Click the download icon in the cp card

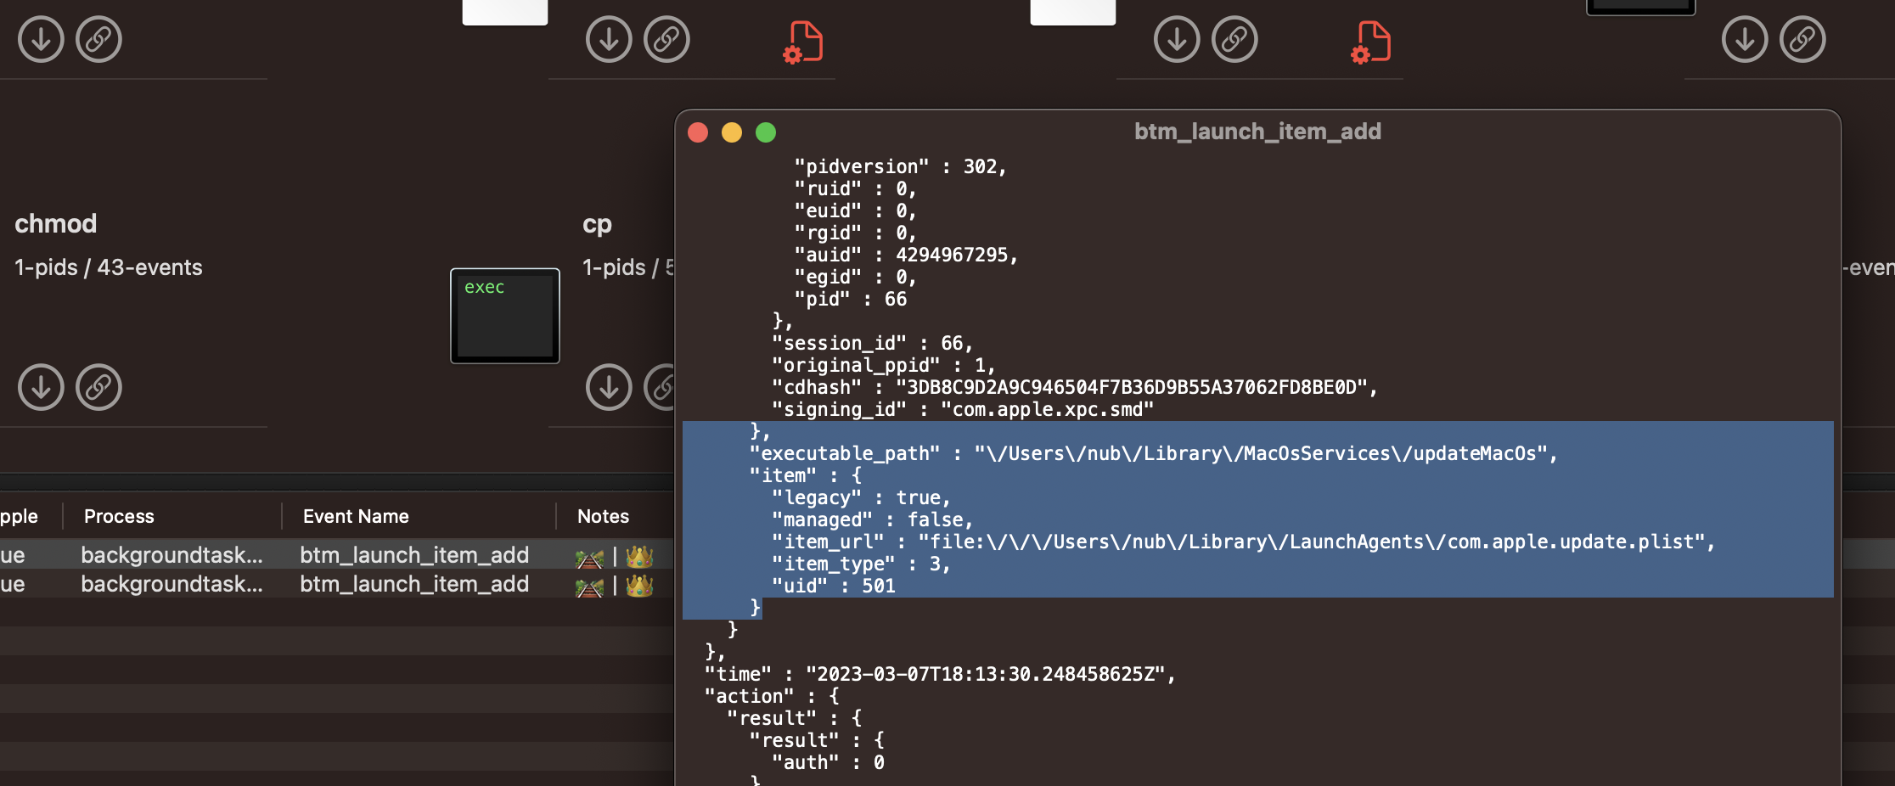(609, 387)
